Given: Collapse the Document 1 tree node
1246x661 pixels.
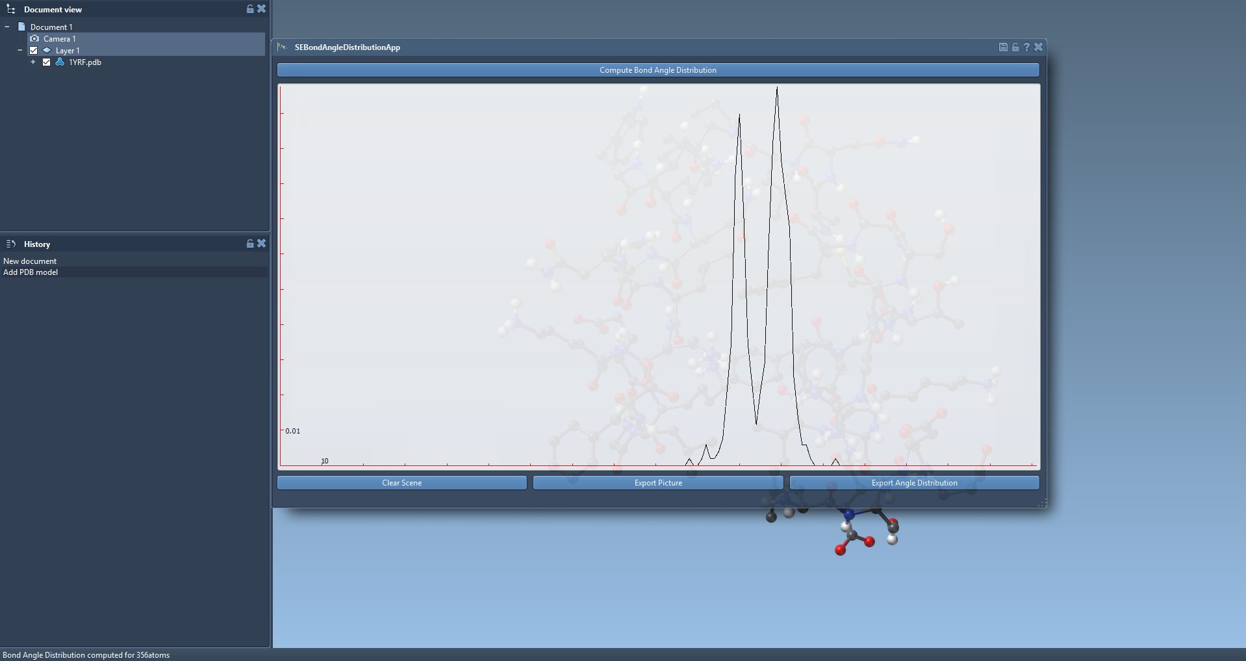Looking at the screenshot, I should click(x=7, y=27).
